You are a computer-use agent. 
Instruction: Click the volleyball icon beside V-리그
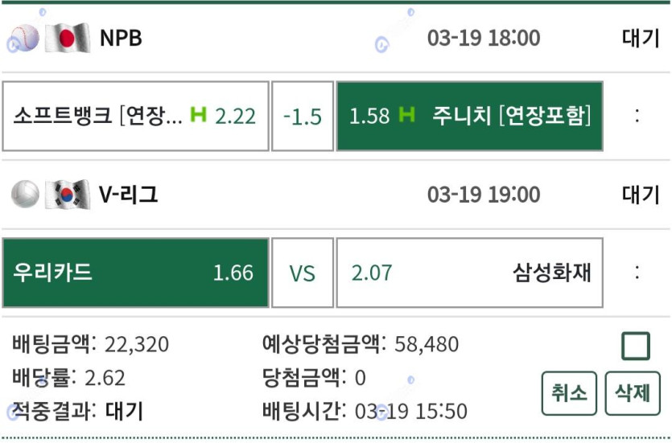click(x=25, y=195)
